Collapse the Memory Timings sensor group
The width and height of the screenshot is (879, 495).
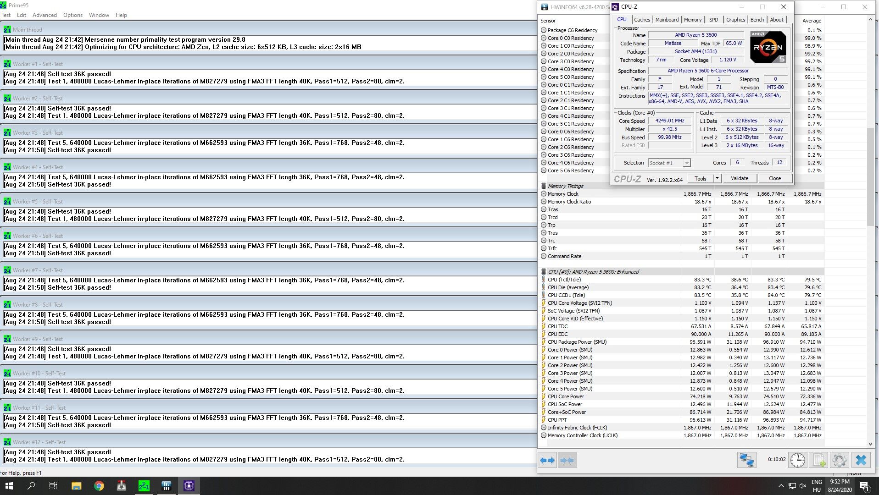(x=544, y=186)
